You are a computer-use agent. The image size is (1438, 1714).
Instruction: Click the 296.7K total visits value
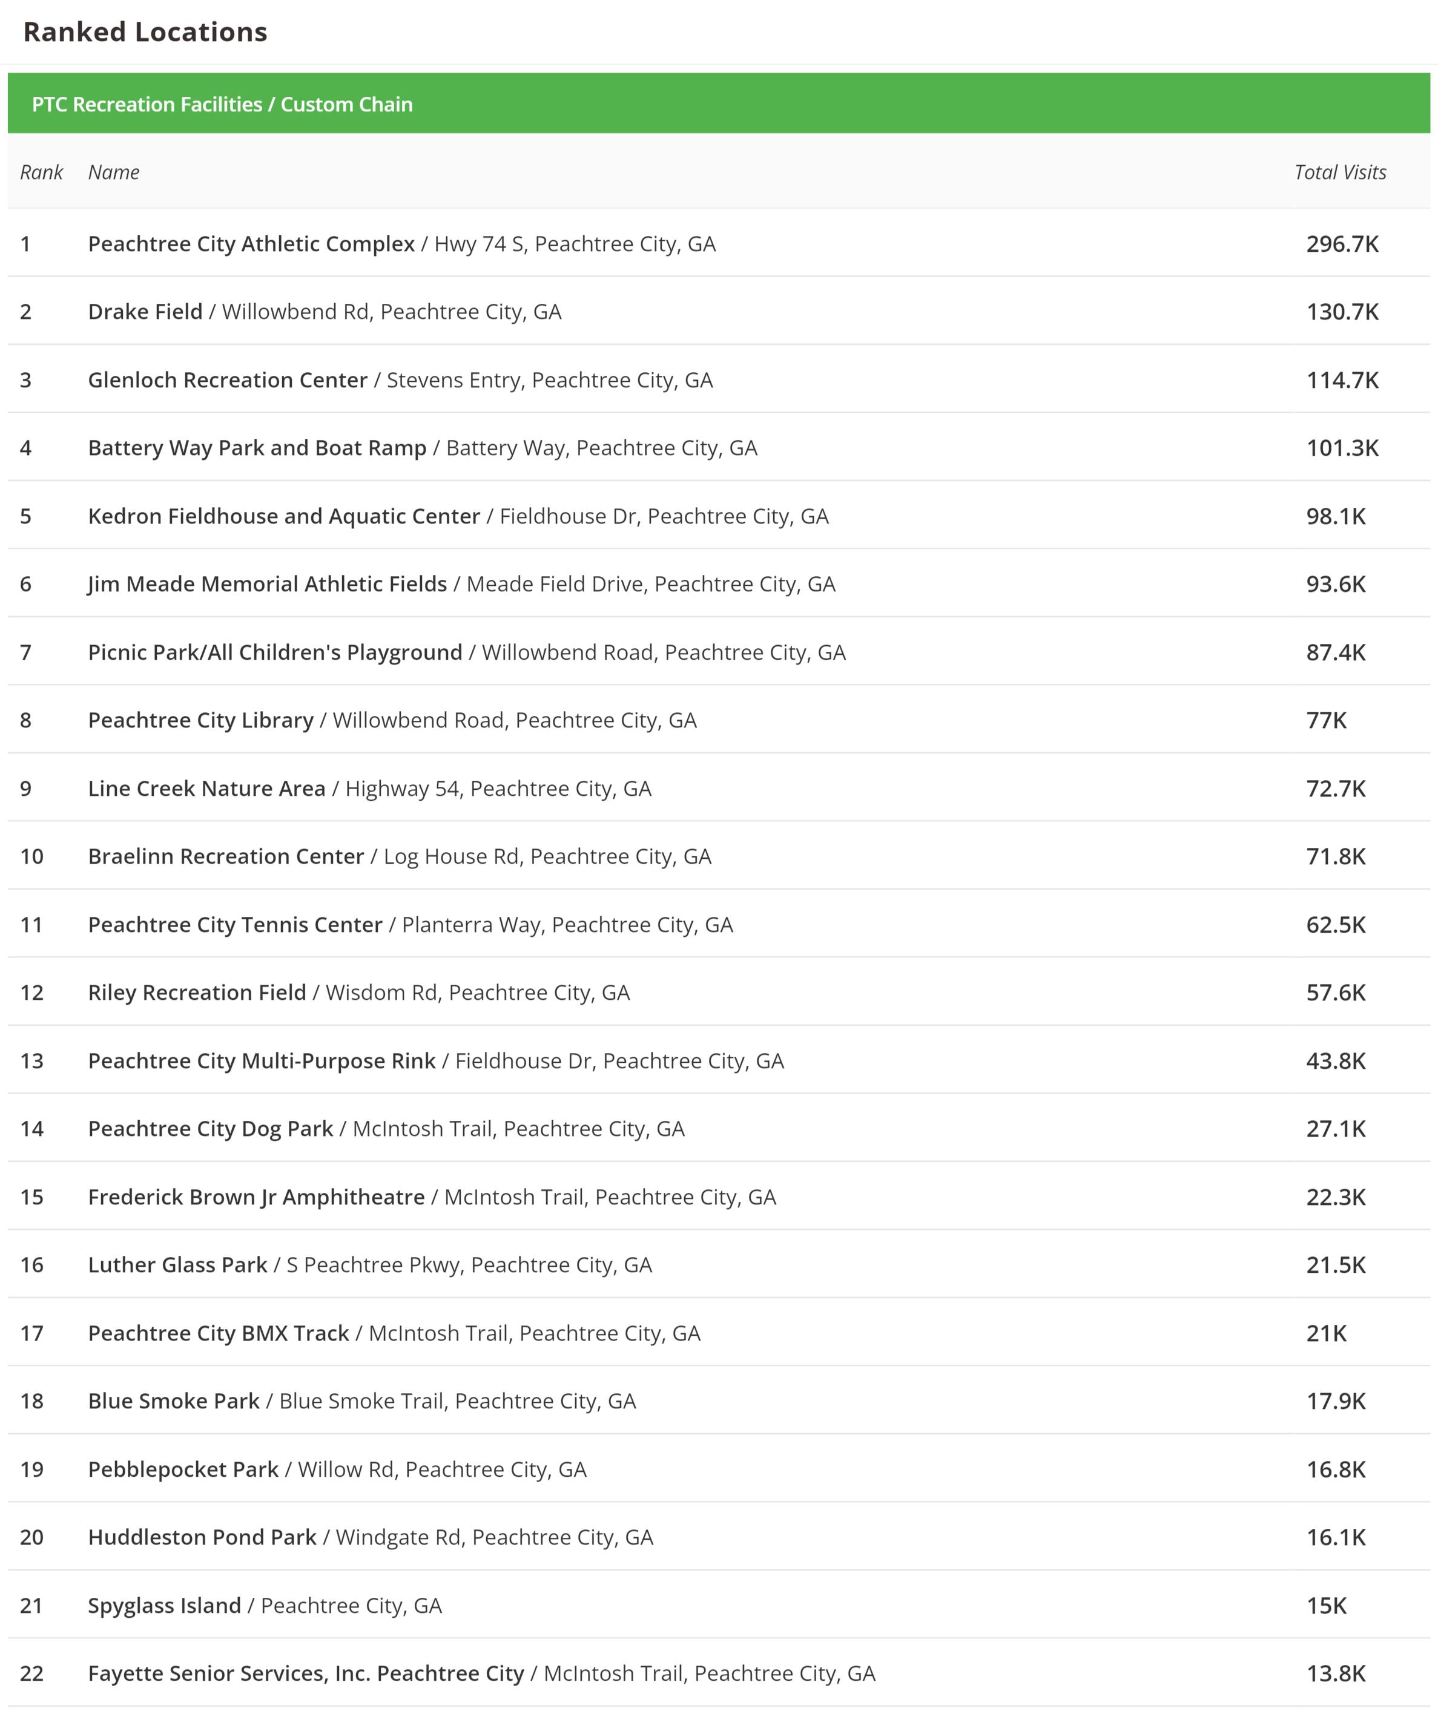pos(1342,244)
